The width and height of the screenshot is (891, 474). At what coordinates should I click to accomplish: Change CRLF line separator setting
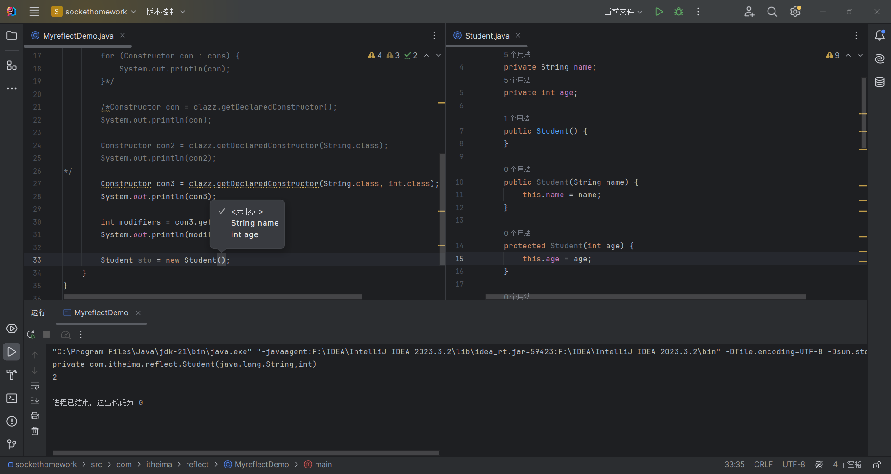(763, 465)
